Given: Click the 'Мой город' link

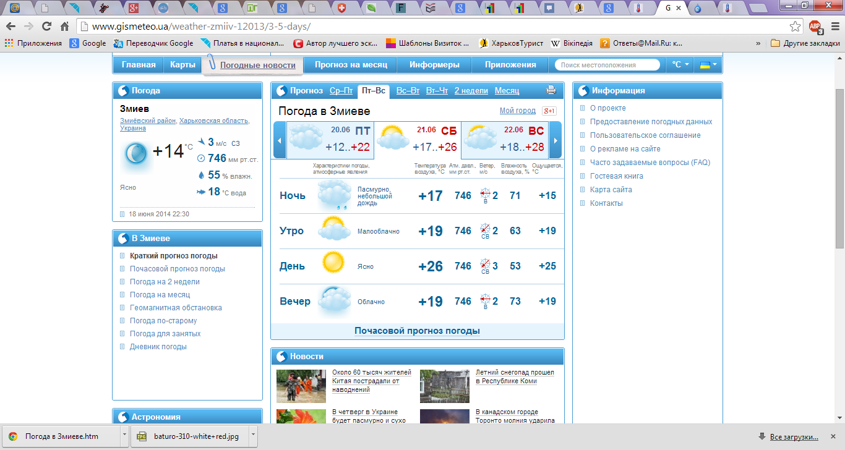Looking at the screenshot, I should (x=517, y=111).
